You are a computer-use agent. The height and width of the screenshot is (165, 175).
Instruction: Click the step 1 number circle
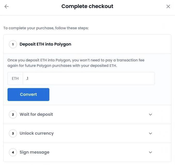[x=13, y=44]
